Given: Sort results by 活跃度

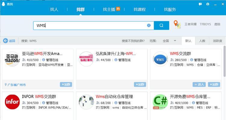Looking at the screenshot, I should (218, 41).
